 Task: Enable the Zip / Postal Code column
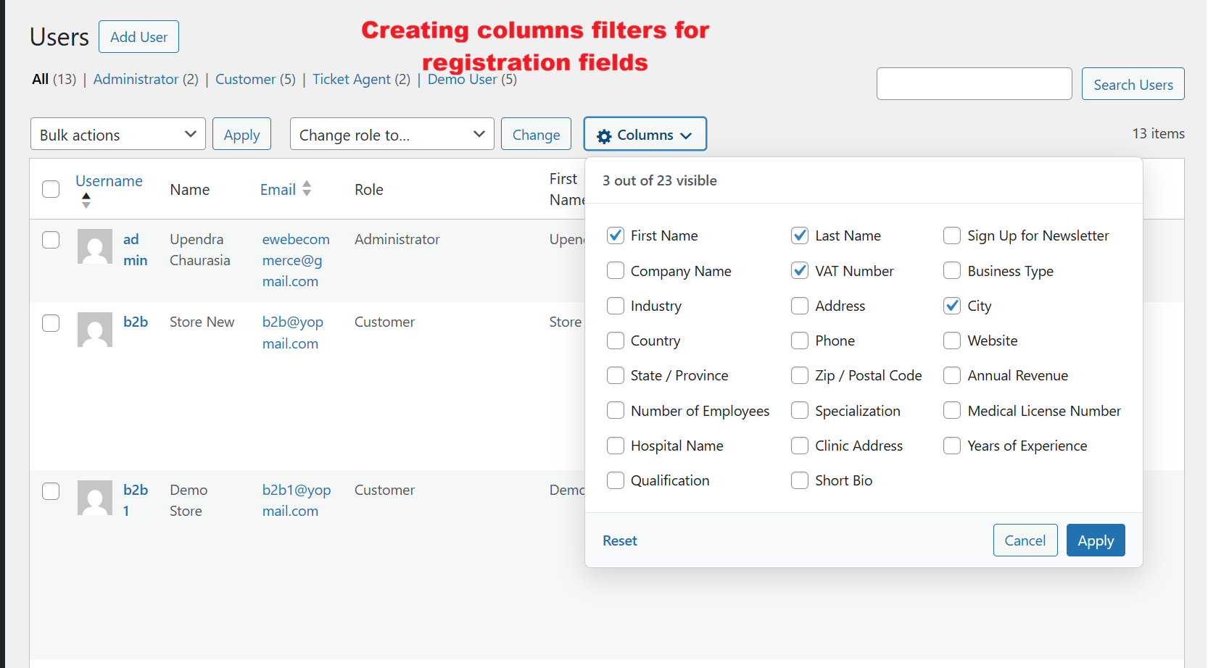coord(800,375)
